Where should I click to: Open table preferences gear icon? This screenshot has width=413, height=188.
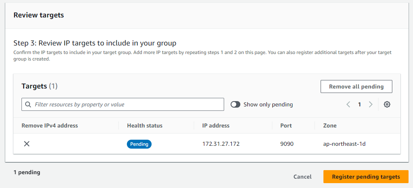click(x=387, y=105)
